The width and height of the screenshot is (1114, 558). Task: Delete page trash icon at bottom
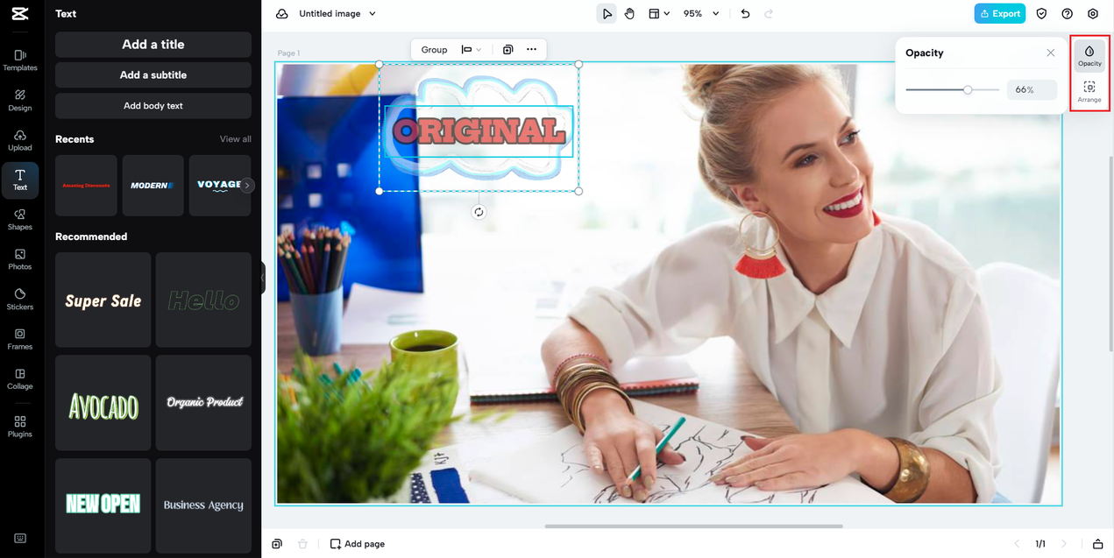tap(302, 544)
